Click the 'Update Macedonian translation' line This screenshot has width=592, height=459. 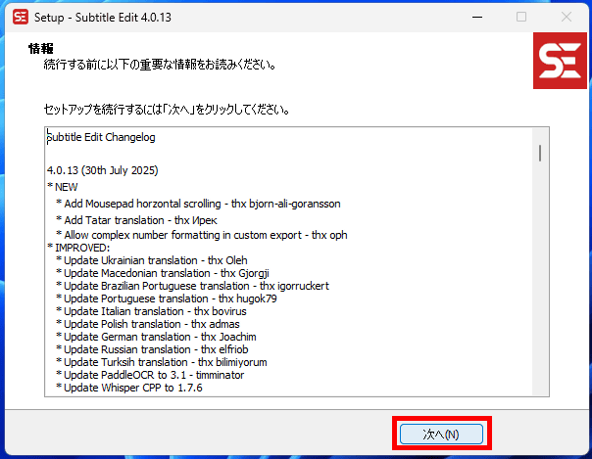163,273
